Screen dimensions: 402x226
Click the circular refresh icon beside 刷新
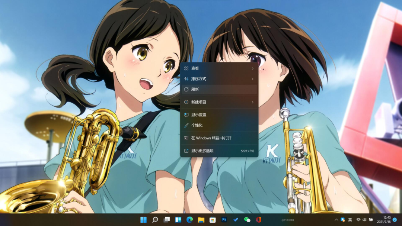pos(186,89)
